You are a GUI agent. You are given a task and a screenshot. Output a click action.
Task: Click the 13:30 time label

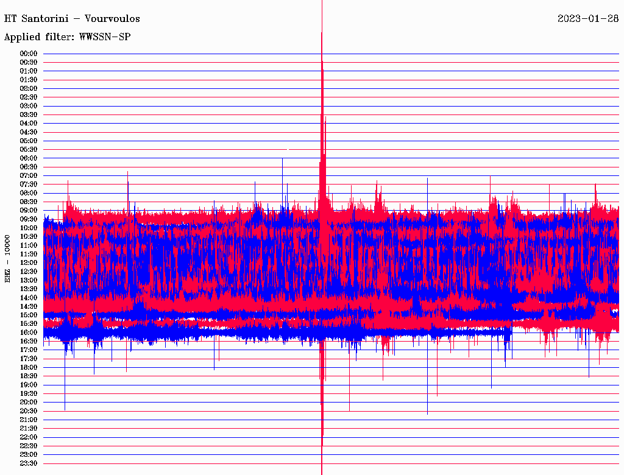pos(29,289)
